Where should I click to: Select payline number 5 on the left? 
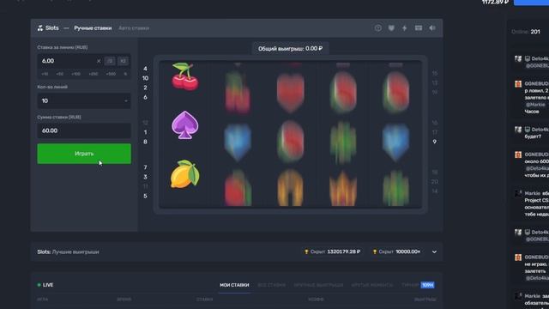point(145,196)
